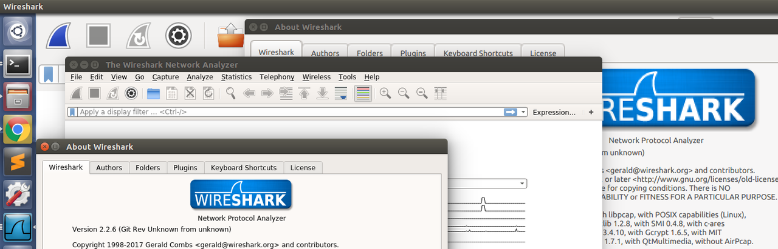The height and width of the screenshot is (249, 778).
Task: Open the Wireless menu
Action: [x=317, y=77]
